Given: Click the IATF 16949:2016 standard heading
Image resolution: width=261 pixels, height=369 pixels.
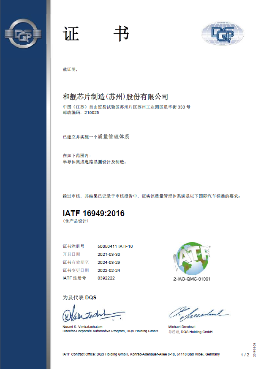Looking at the screenshot, I should (93, 213).
